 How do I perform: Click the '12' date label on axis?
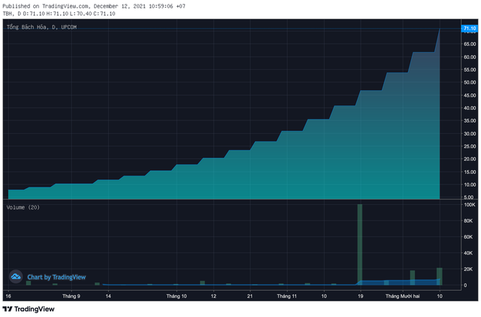click(213, 296)
